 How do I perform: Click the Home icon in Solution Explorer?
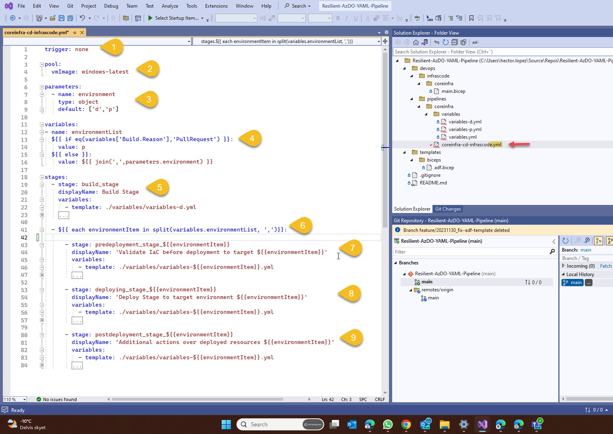[416, 42]
